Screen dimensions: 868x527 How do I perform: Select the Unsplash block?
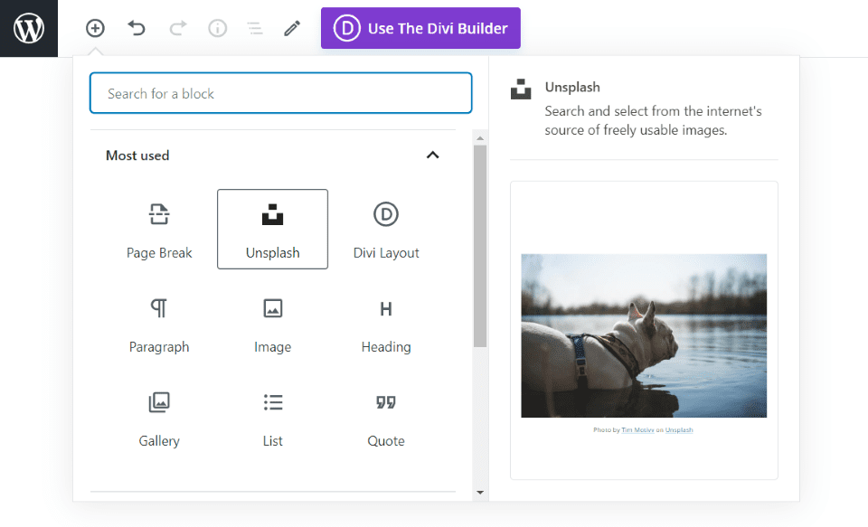click(272, 229)
